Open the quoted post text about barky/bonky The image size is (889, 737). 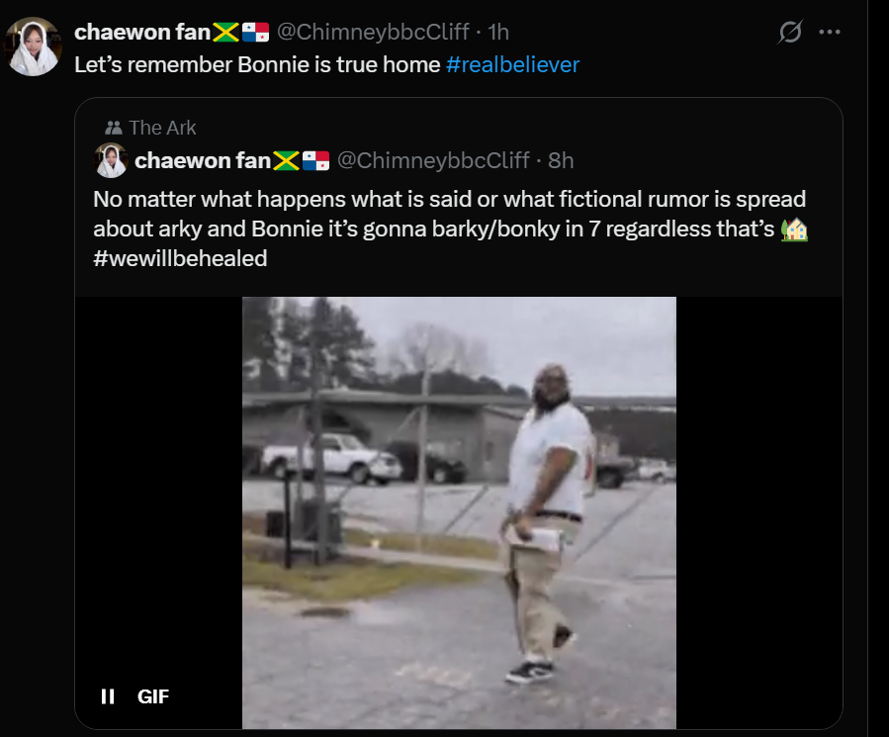tap(450, 229)
